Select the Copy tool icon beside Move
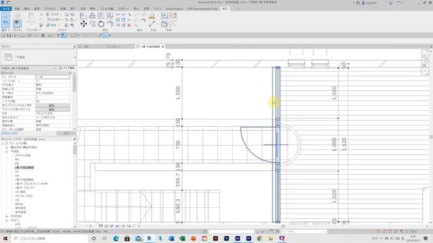This screenshot has width=433, height=243. pyautogui.click(x=92, y=24)
